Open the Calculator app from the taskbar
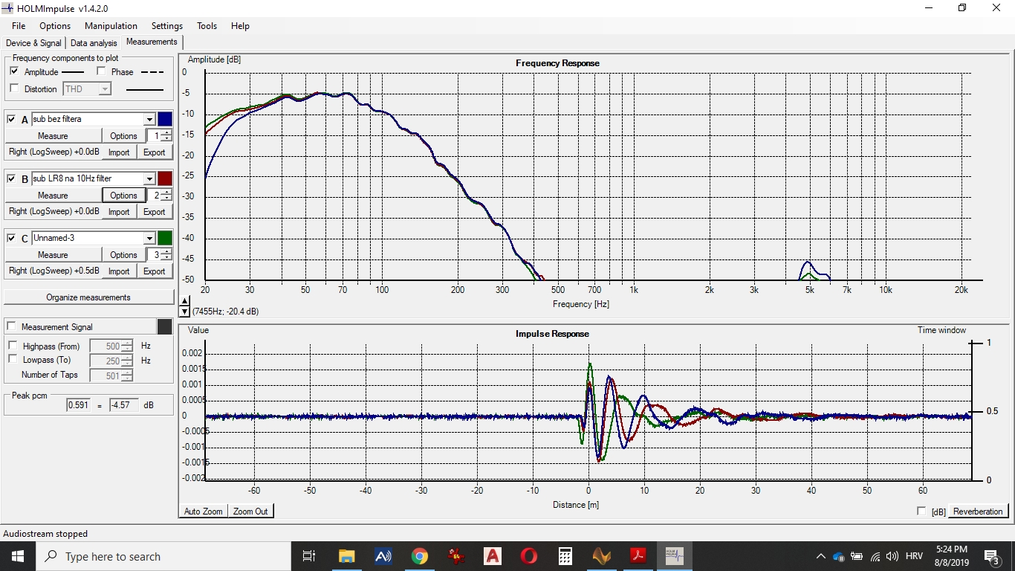 (565, 556)
